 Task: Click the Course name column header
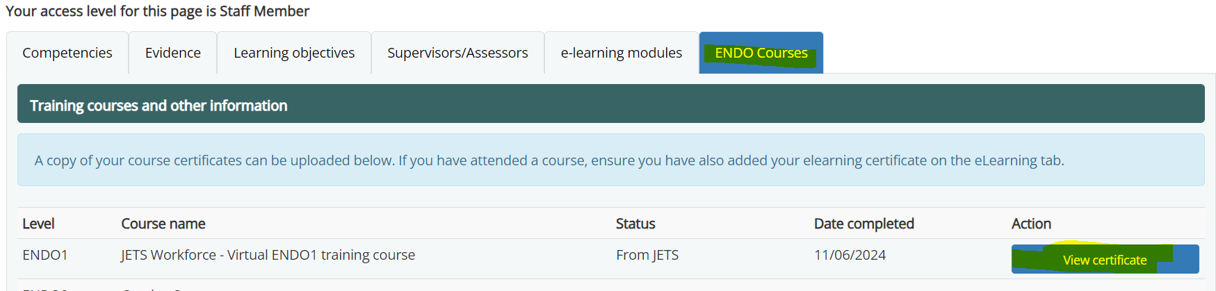[x=163, y=224]
